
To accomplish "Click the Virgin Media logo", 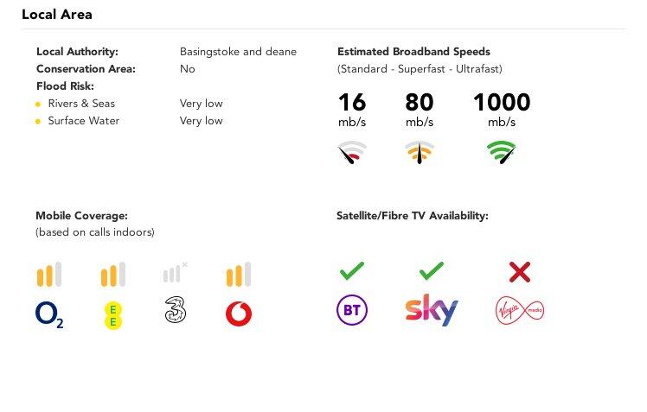I will pos(519,310).
